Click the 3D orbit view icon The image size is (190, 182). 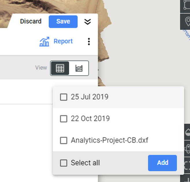[x=187, y=148]
